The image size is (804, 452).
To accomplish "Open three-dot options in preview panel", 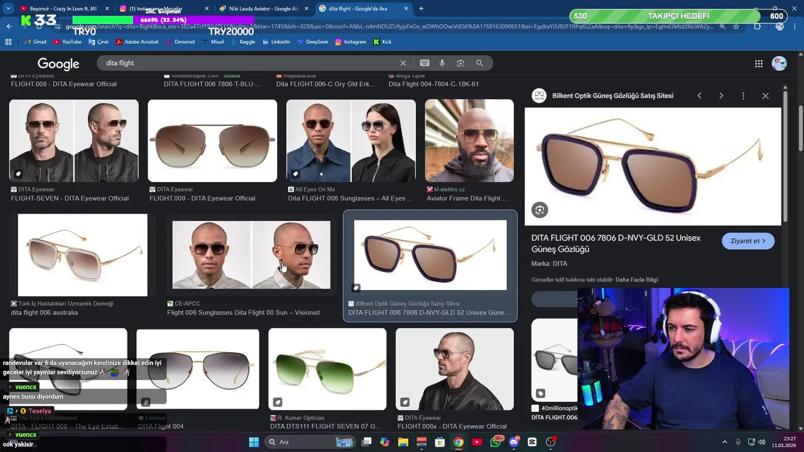I will [743, 96].
